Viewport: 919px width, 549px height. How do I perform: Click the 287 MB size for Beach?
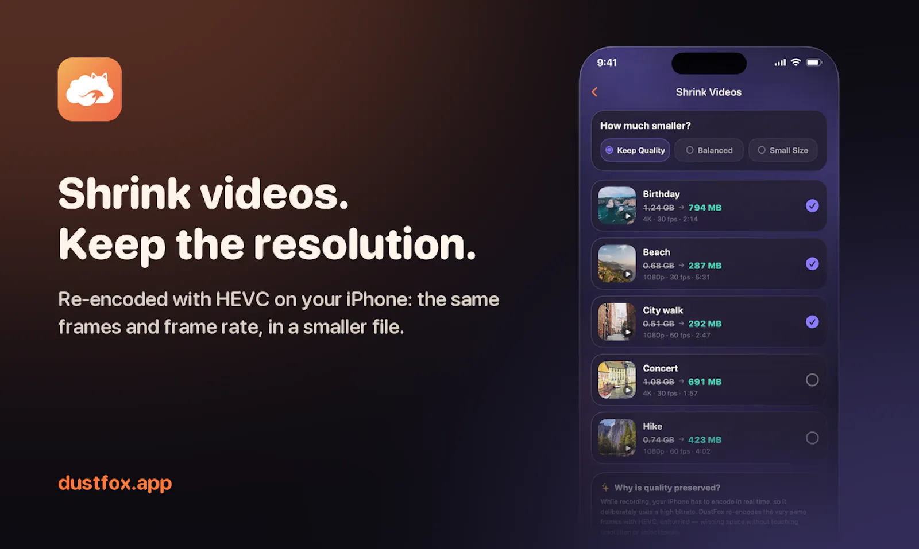coord(705,266)
